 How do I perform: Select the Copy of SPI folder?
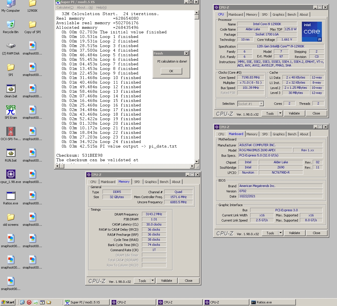(x=33, y=25)
